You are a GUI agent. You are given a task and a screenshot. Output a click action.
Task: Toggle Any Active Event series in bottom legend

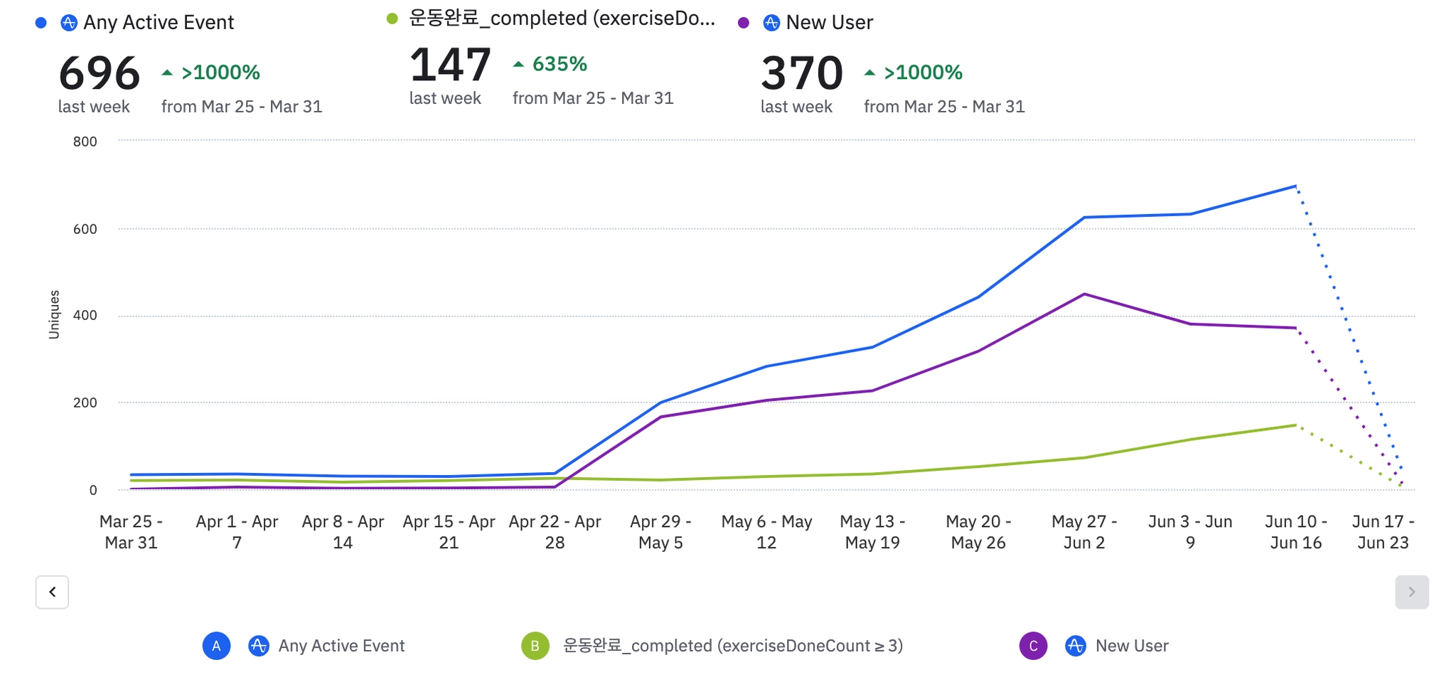coord(341,646)
